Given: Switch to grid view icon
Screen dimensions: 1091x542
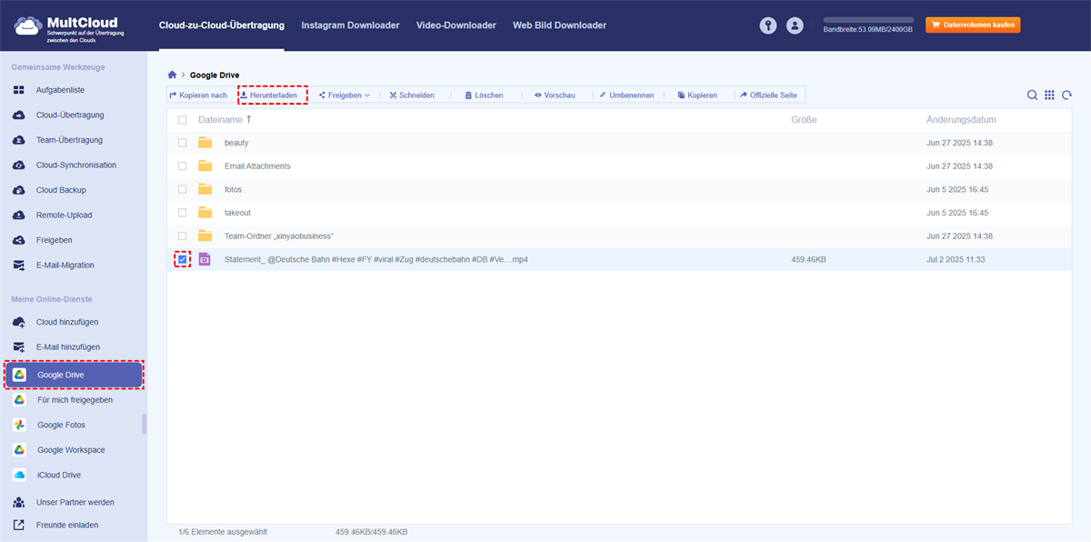Looking at the screenshot, I should 1050,95.
